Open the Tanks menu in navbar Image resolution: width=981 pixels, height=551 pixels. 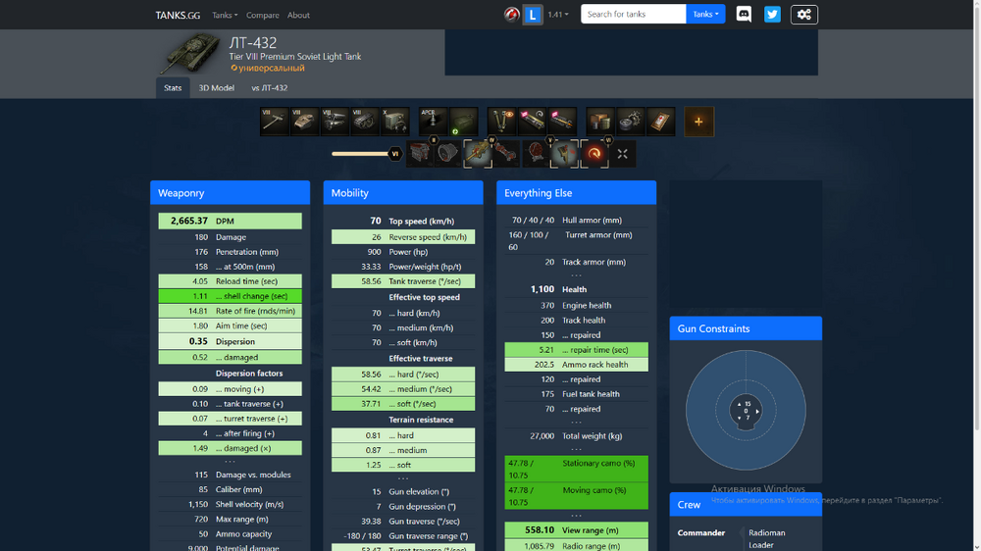225,15
